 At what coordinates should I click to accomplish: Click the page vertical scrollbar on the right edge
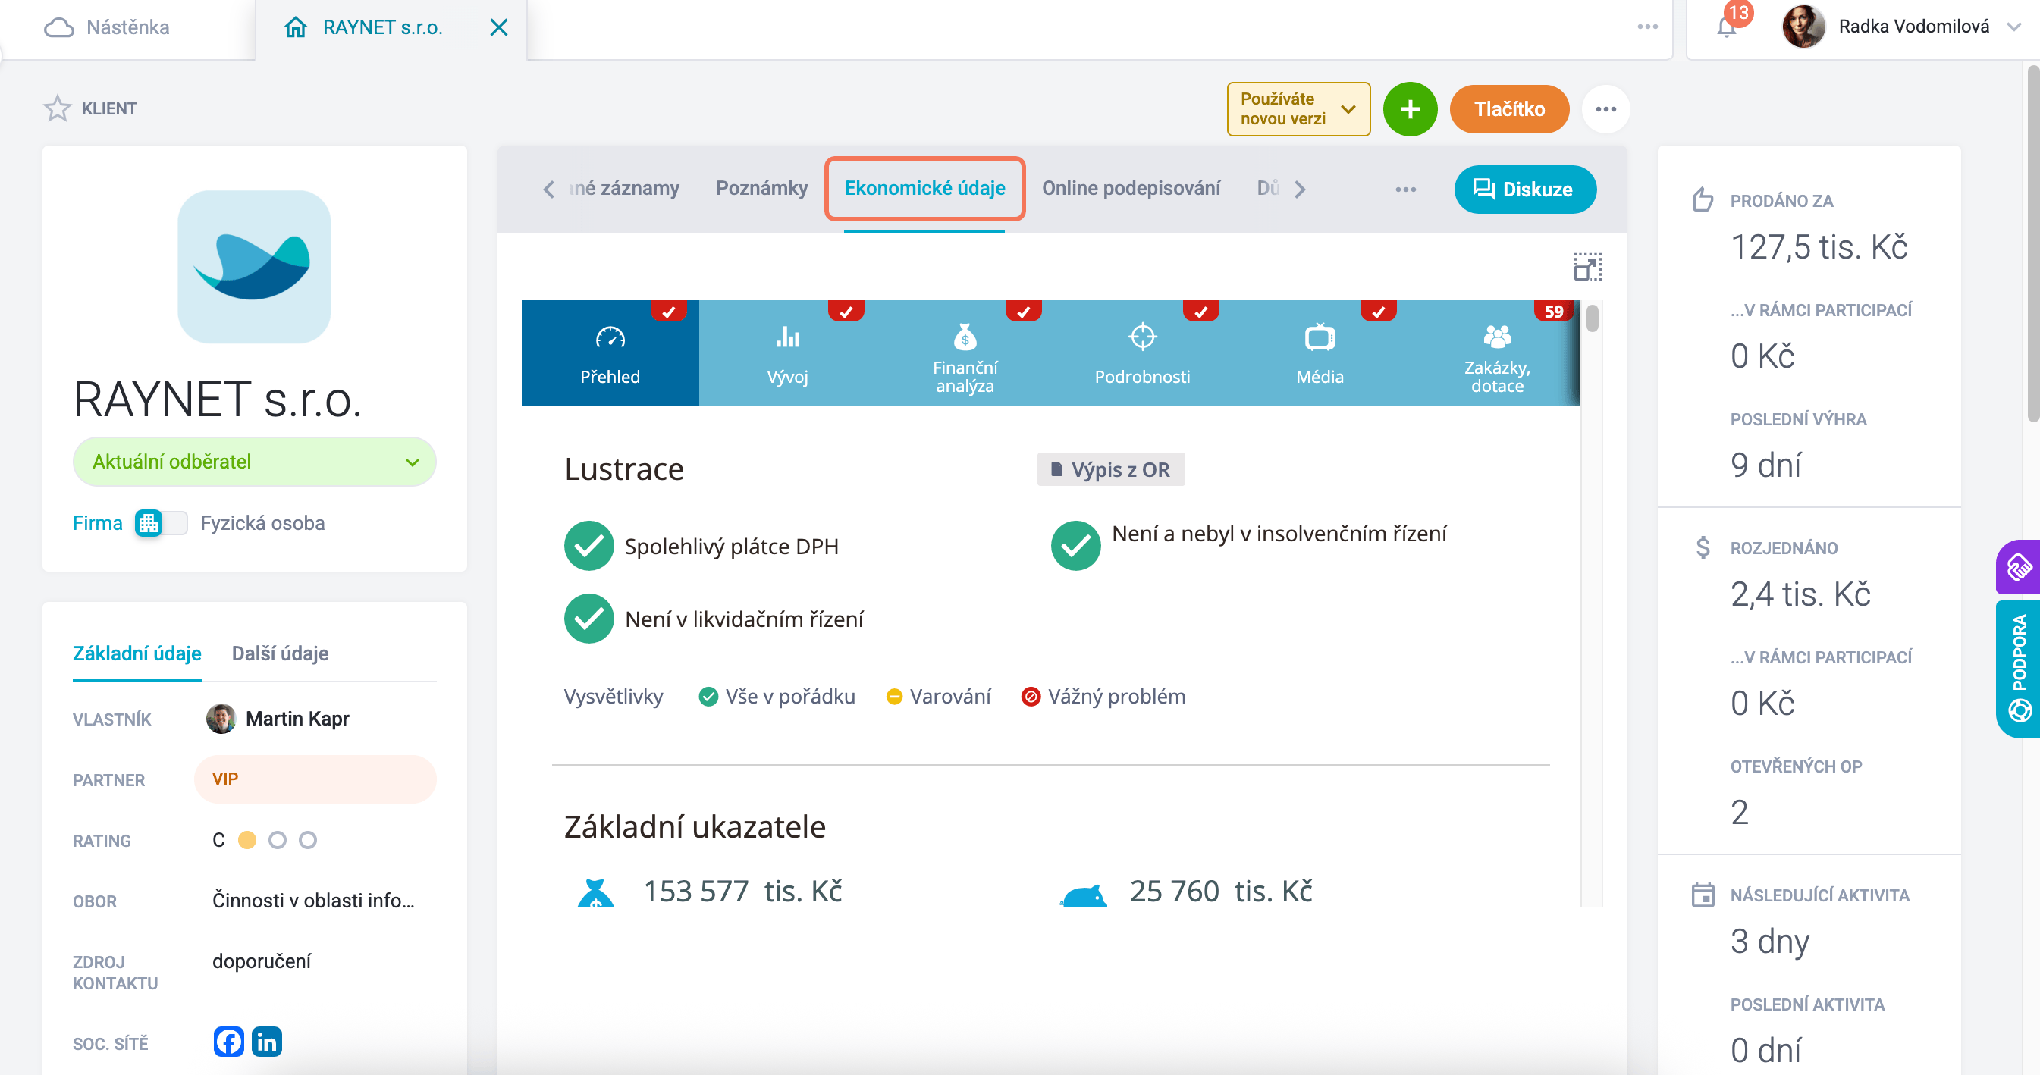click(2032, 246)
